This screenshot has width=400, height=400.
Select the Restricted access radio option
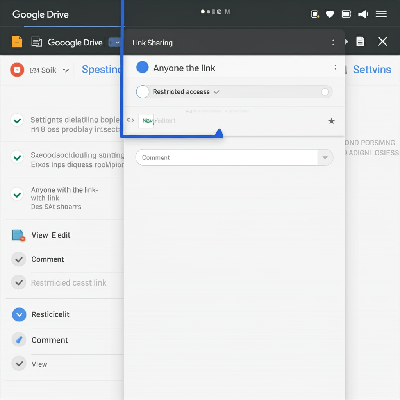click(x=142, y=92)
